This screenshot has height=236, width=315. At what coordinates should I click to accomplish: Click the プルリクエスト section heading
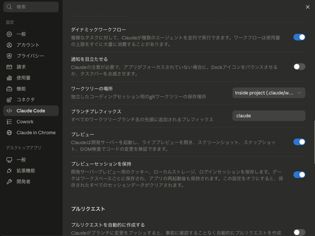tap(88, 209)
